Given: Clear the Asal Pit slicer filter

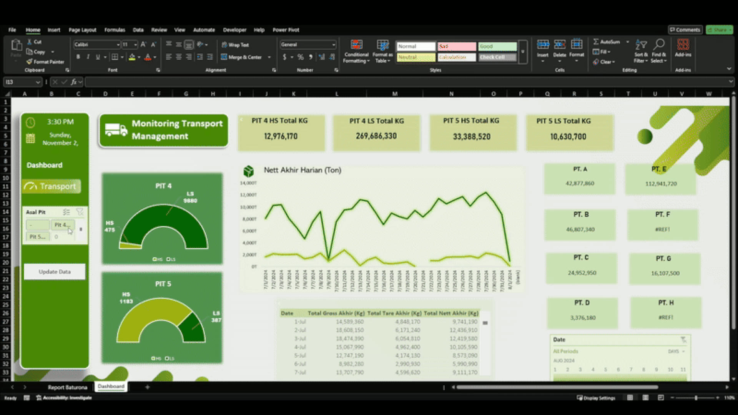Looking at the screenshot, I should pyautogui.click(x=80, y=212).
